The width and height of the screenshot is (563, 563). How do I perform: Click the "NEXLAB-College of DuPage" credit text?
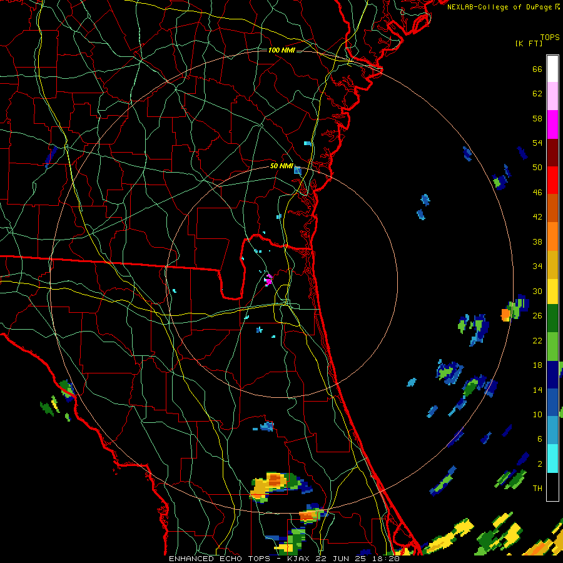click(x=500, y=7)
